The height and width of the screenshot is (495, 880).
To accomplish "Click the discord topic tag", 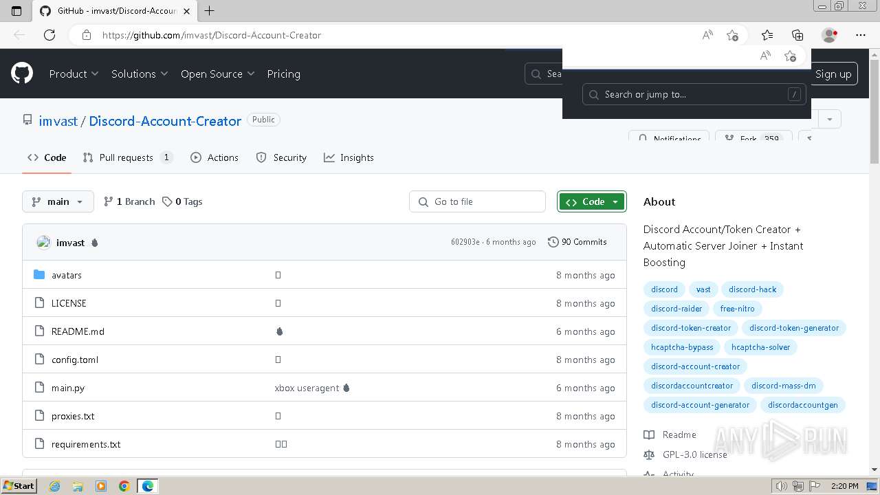I will 664,289.
